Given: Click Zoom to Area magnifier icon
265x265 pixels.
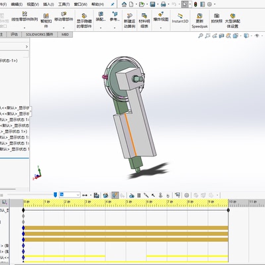Looking at the screenshot, I should 207,36.
